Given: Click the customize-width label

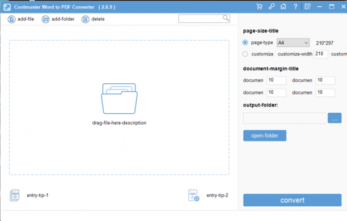Looking at the screenshot, I should [295, 54].
